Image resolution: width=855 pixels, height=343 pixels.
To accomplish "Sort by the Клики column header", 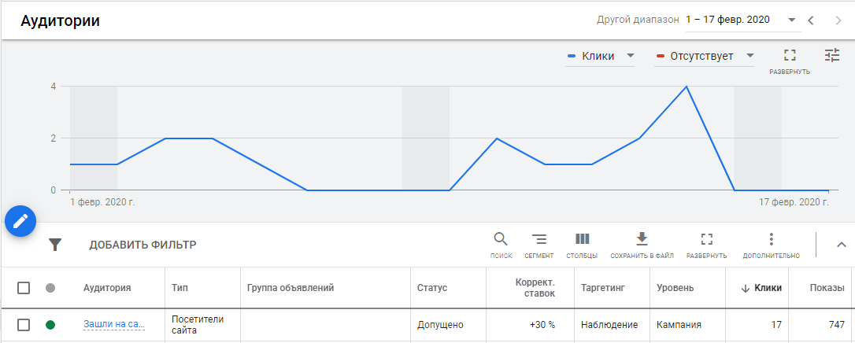I will (x=761, y=288).
